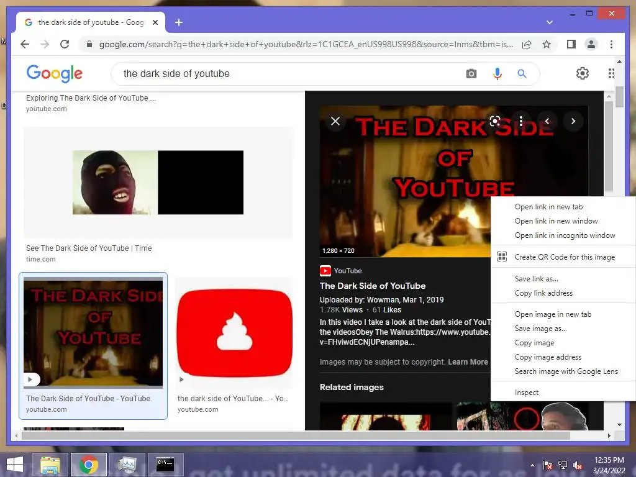Open Command Prompt from the taskbar
The image size is (636, 477).
click(x=165, y=465)
